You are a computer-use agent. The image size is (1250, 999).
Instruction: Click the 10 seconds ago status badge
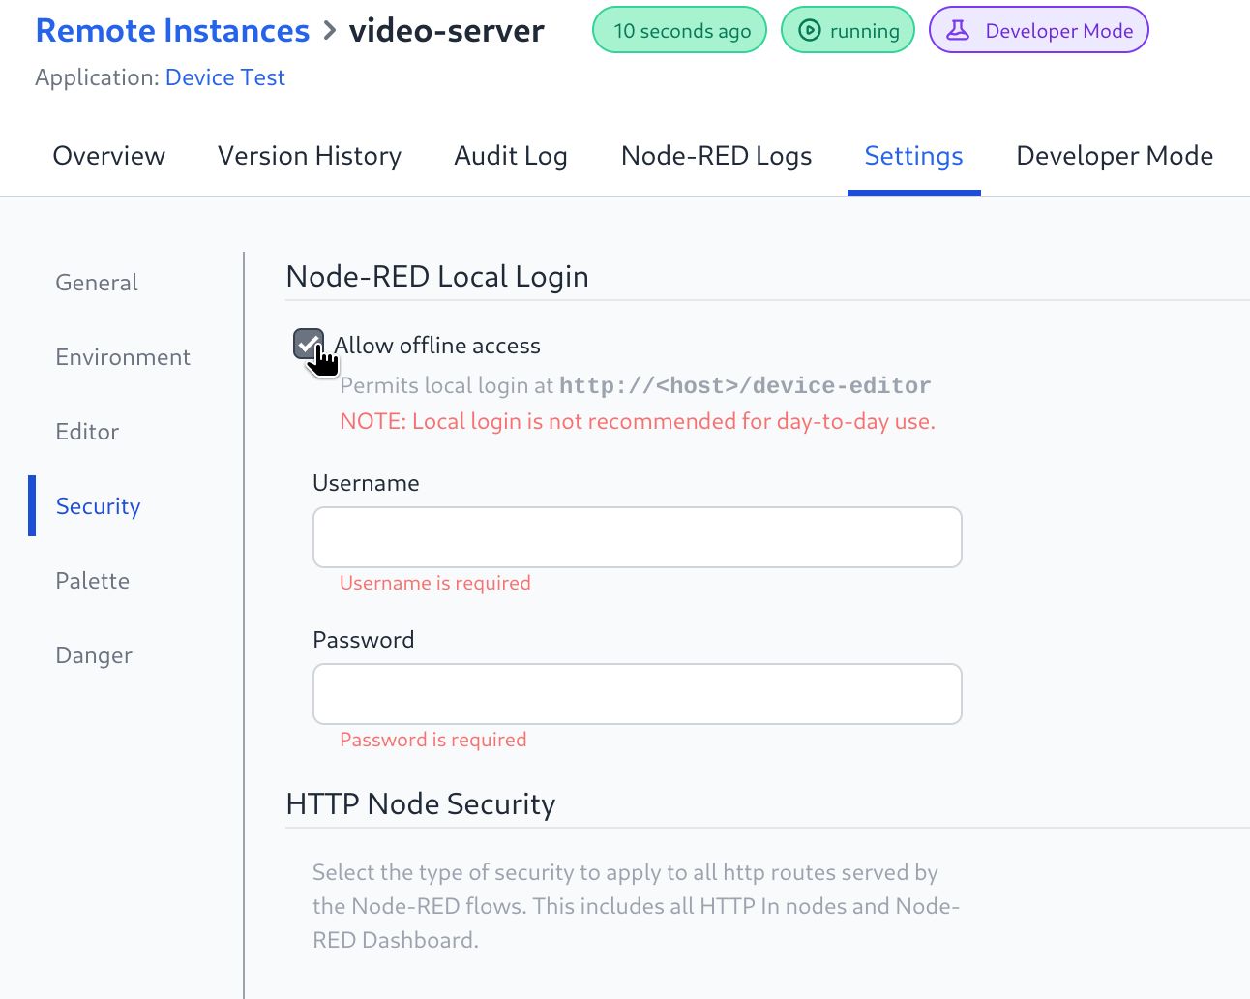(x=679, y=30)
